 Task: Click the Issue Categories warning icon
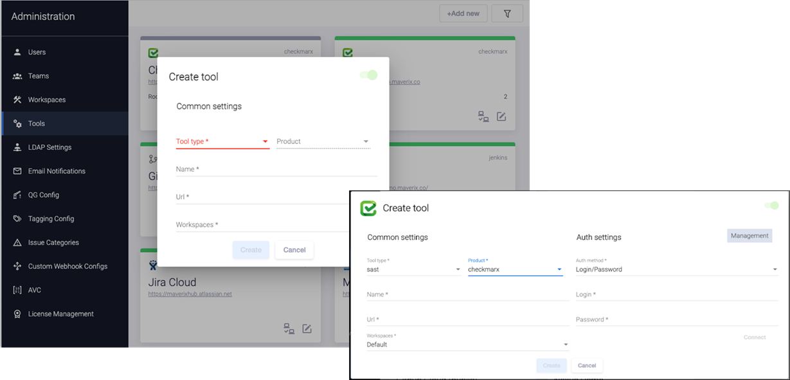[17, 242]
